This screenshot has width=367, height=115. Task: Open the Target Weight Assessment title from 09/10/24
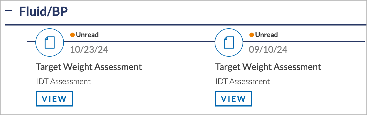[268, 67]
